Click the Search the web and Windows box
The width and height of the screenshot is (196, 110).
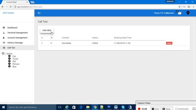[x=32, y=107]
